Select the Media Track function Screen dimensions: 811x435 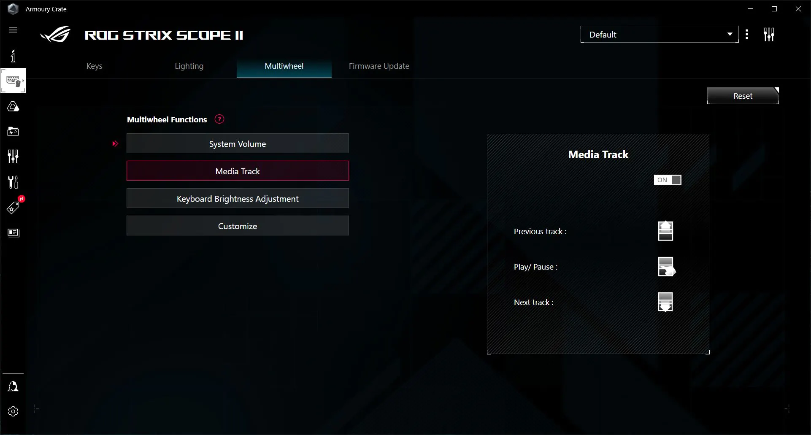(238, 171)
